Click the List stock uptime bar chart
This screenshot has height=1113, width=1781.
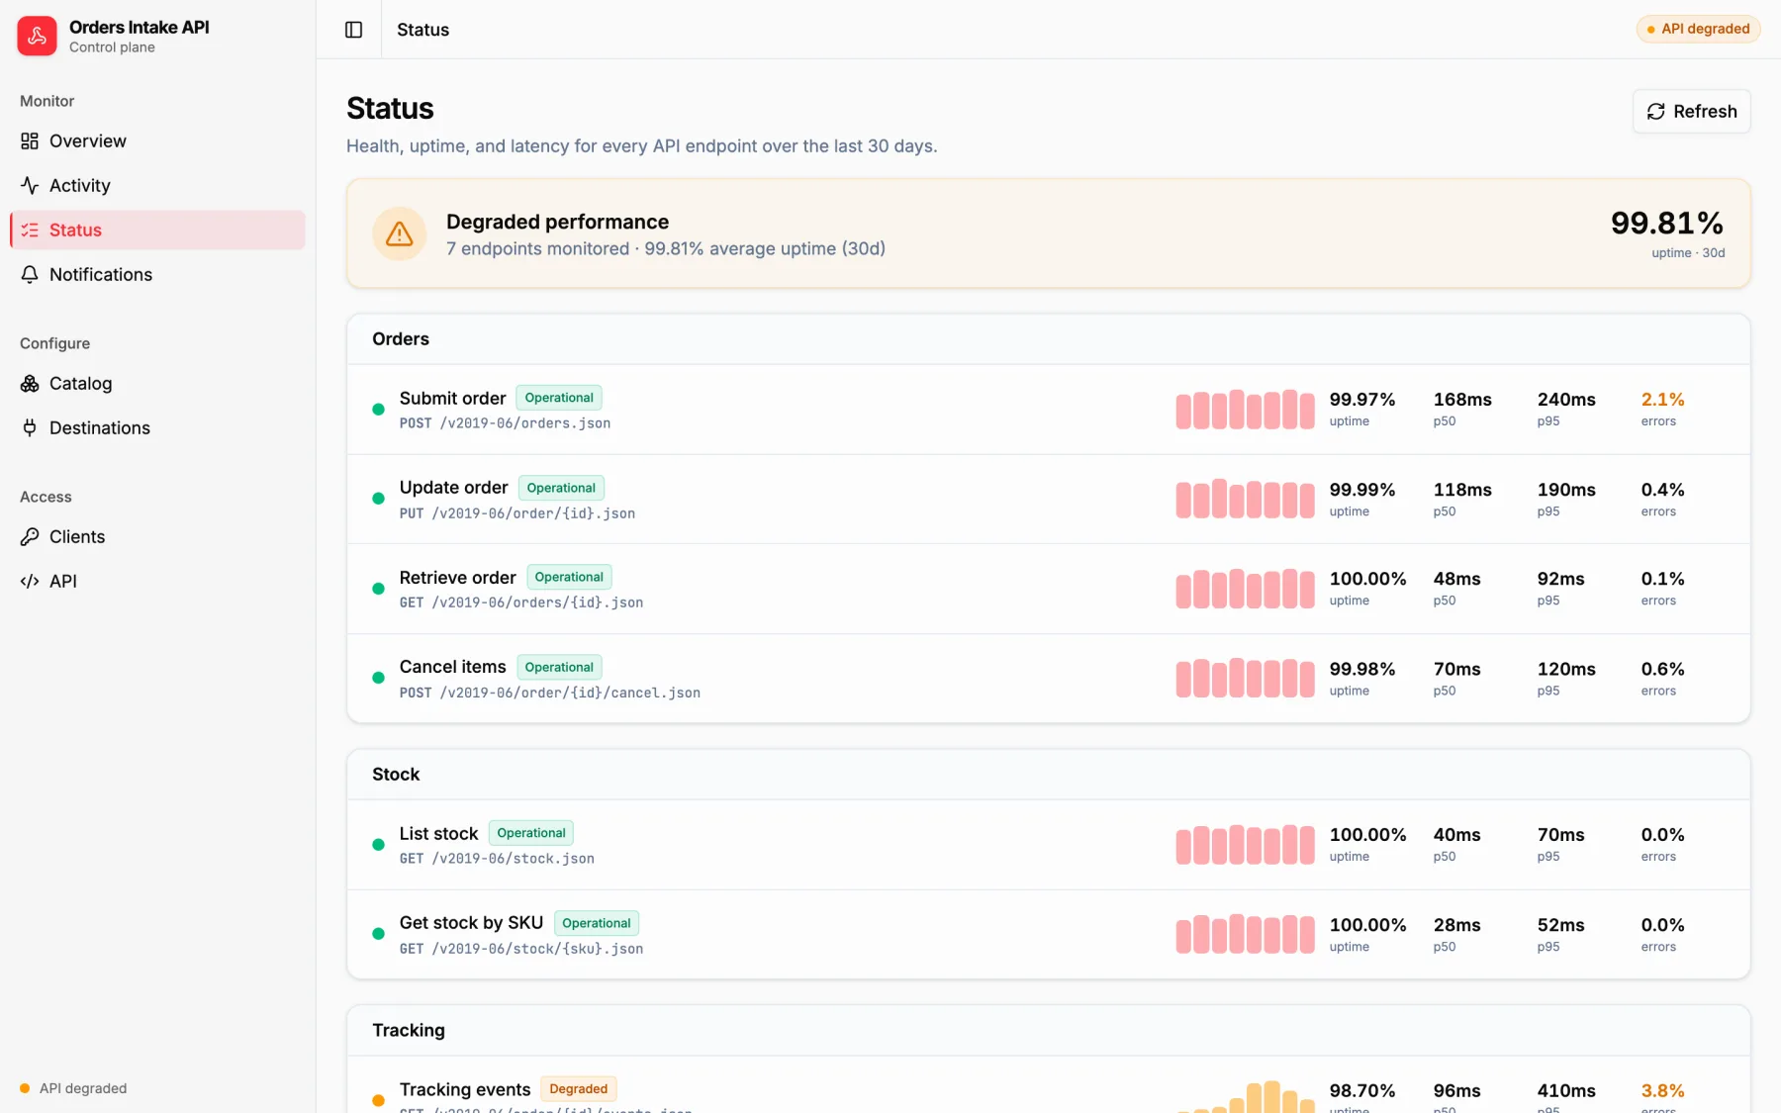pos(1245,844)
